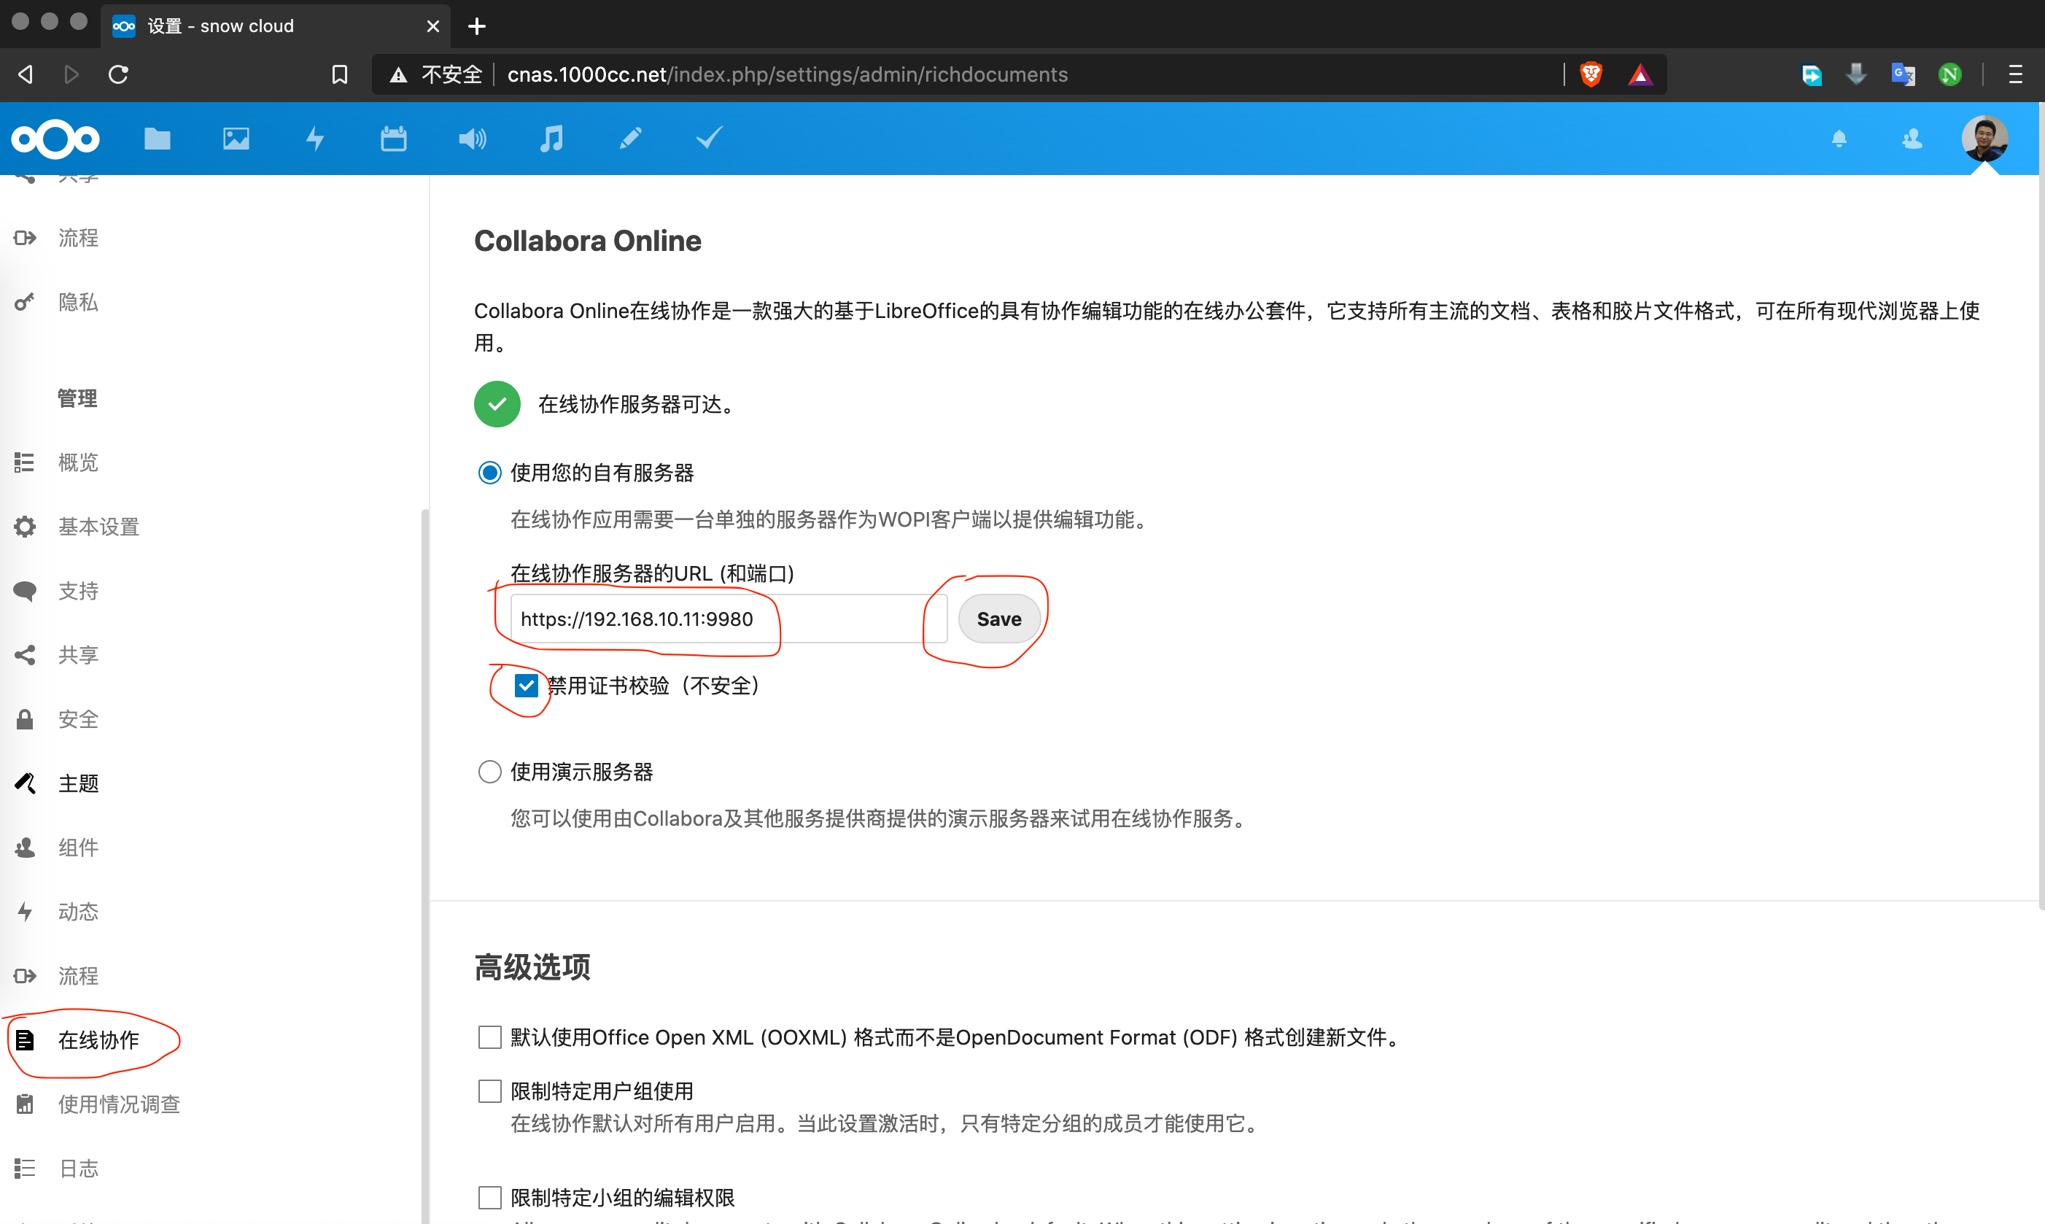Click the Collabora Online heading
Image resolution: width=2045 pixels, height=1224 pixels.
pos(587,241)
